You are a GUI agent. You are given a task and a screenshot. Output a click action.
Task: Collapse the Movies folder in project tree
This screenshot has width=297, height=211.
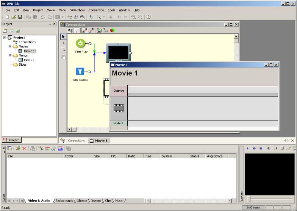10,46
